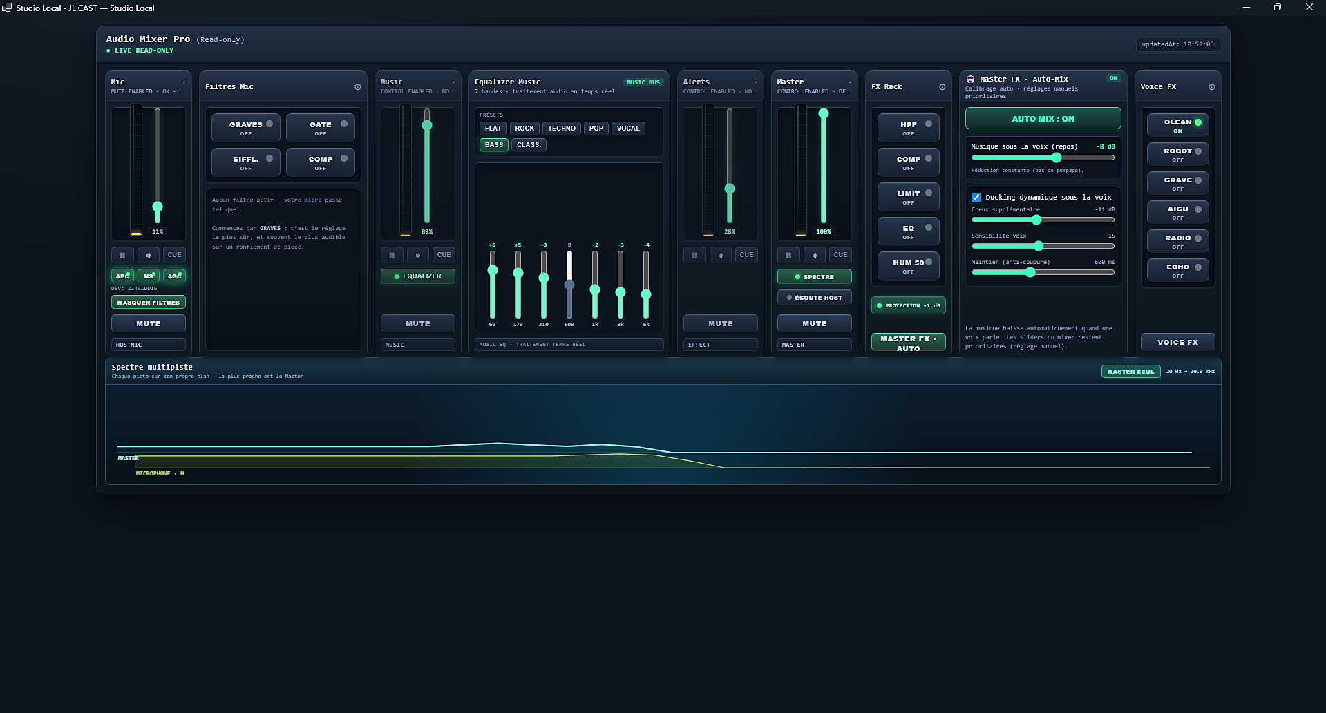The width and height of the screenshot is (1326, 713).
Task: Open the Voice FX info icon
Action: click(x=1212, y=87)
